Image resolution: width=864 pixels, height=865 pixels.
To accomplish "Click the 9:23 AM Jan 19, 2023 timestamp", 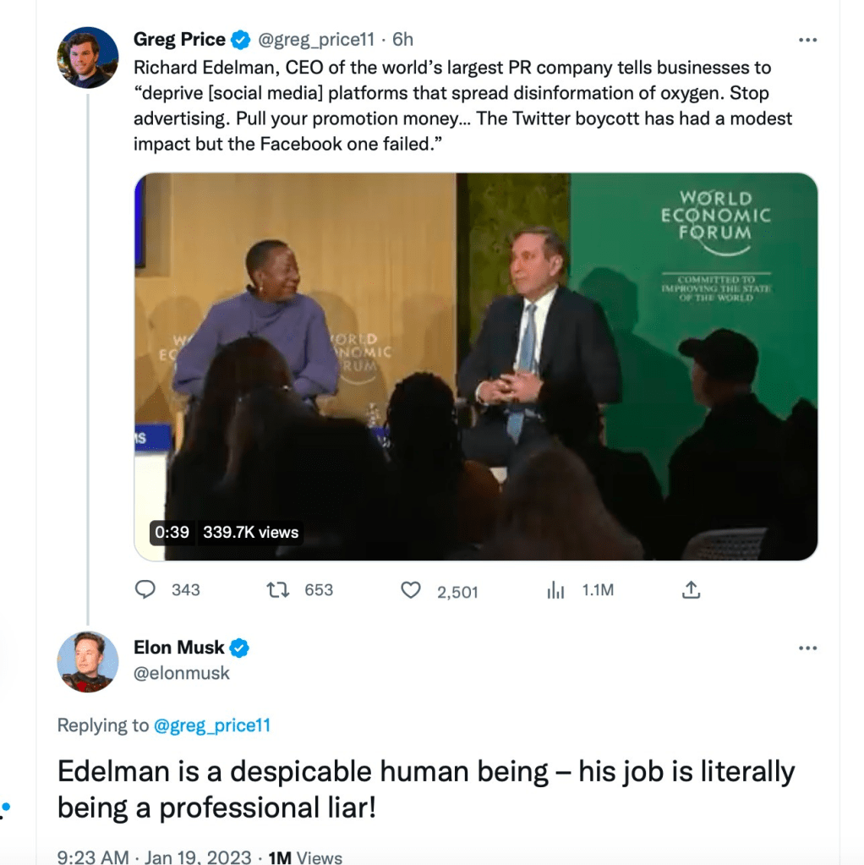I will [154, 857].
